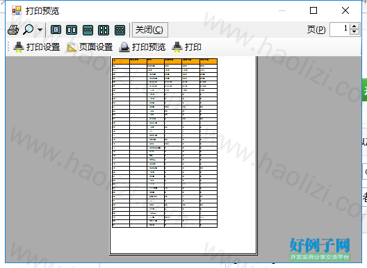The image size is (367, 268).
Task: Click the 打印预览 window title icon
Action: click(17, 10)
